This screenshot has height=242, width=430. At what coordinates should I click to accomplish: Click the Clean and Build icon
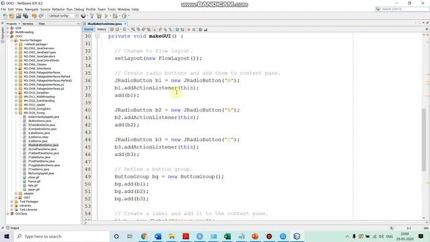(99, 16)
